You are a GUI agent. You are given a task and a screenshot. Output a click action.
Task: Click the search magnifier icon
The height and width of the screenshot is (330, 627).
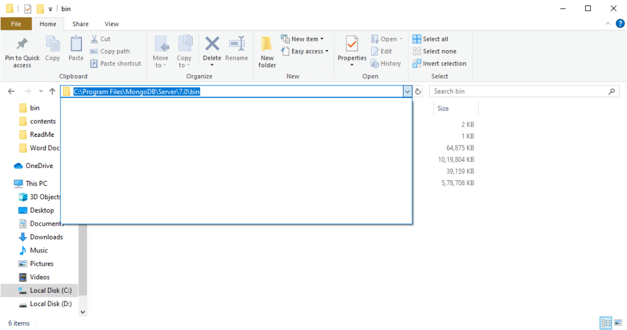(612, 92)
